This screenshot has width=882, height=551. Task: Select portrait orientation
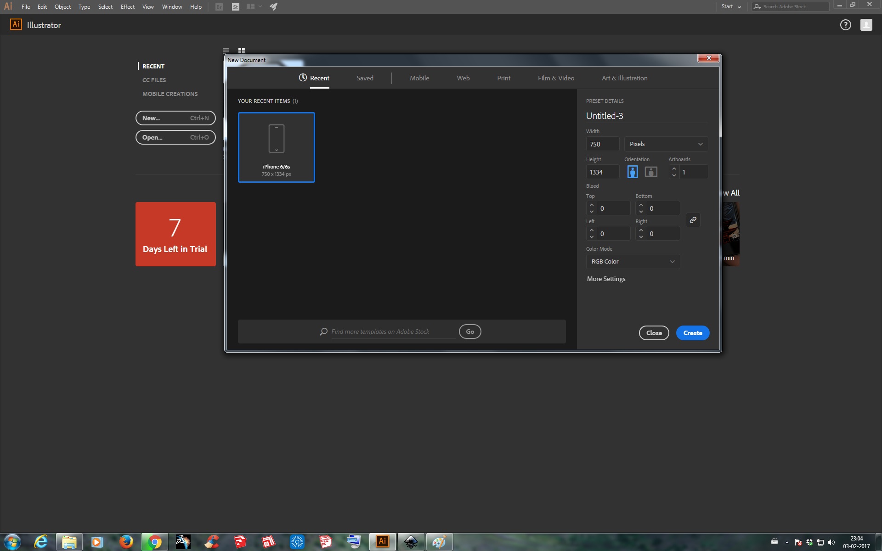[633, 172]
